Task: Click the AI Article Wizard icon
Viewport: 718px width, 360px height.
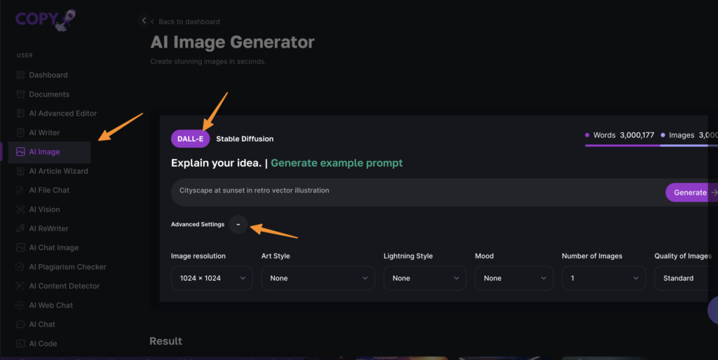Action: coord(21,171)
